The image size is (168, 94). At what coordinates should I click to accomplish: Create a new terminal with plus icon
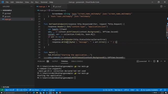[149, 61]
